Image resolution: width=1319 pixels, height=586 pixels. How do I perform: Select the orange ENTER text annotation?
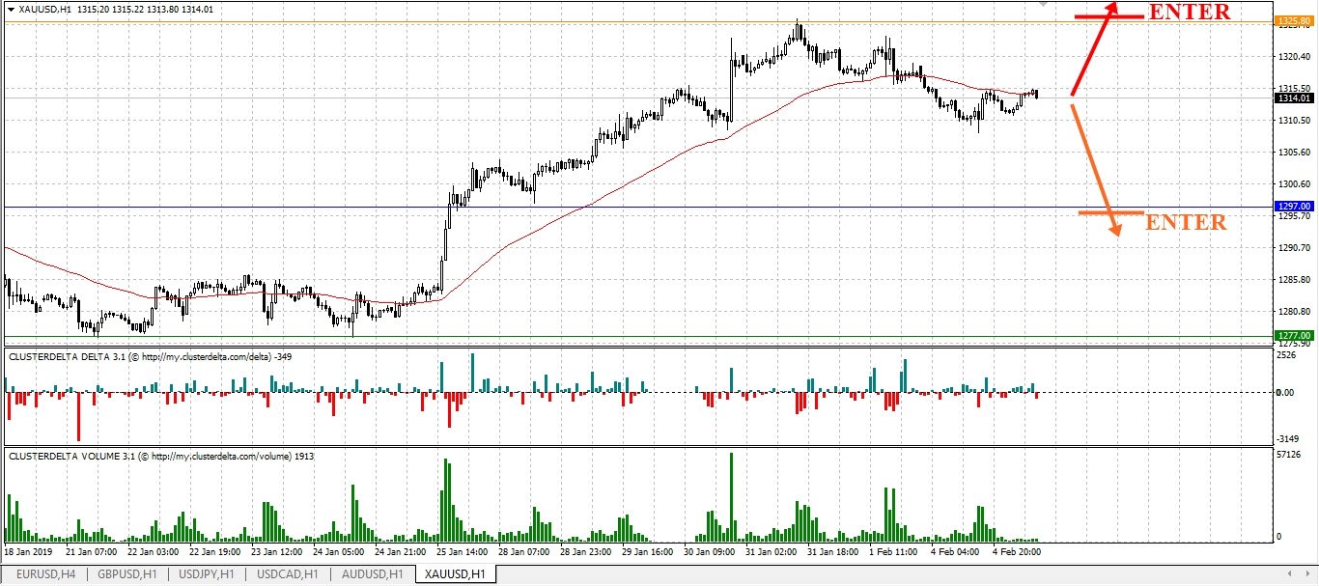(1186, 222)
